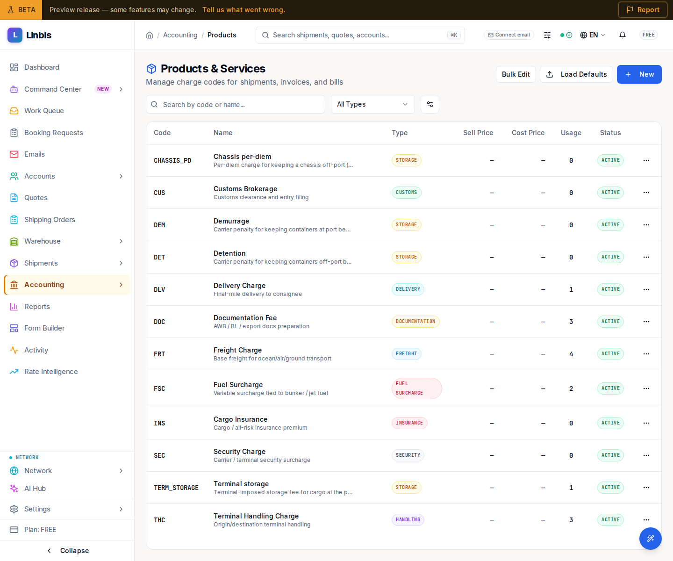Open row actions for Terminal Handling Charge

coord(646,520)
